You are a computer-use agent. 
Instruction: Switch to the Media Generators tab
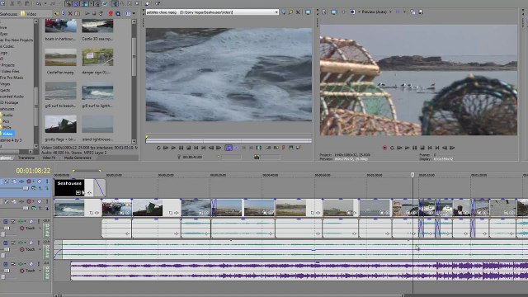click(78, 158)
